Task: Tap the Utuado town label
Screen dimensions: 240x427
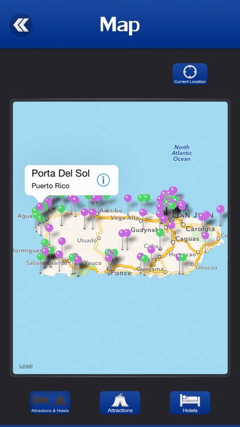Action: [x=87, y=240]
